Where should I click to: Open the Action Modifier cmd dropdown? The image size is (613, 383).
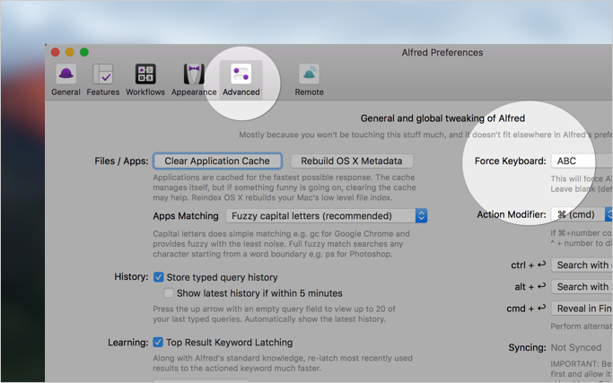coord(582,214)
